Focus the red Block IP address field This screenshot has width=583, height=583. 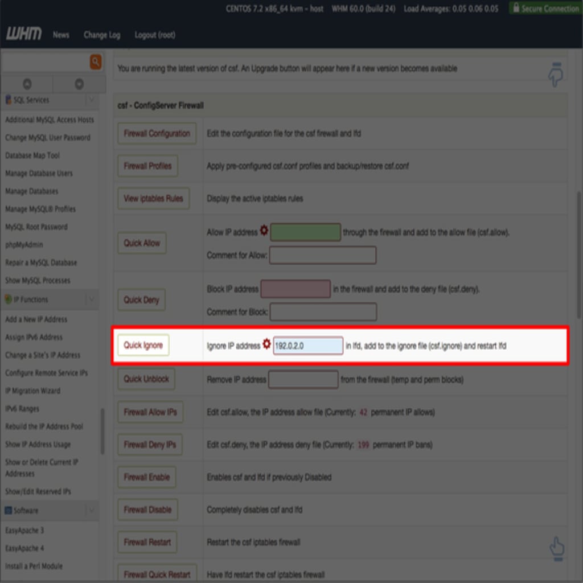click(x=295, y=289)
